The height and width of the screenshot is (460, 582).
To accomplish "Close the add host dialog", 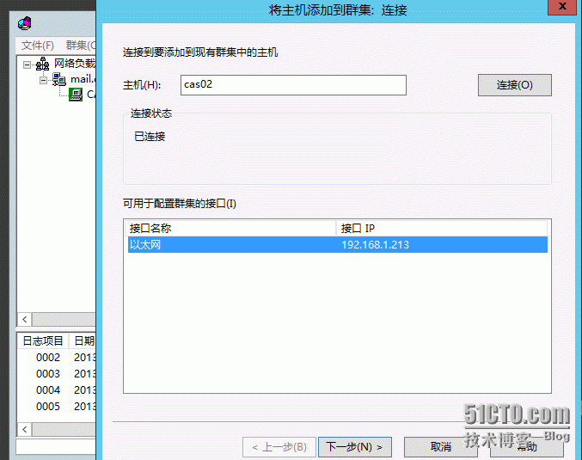I will pos(562,6).
